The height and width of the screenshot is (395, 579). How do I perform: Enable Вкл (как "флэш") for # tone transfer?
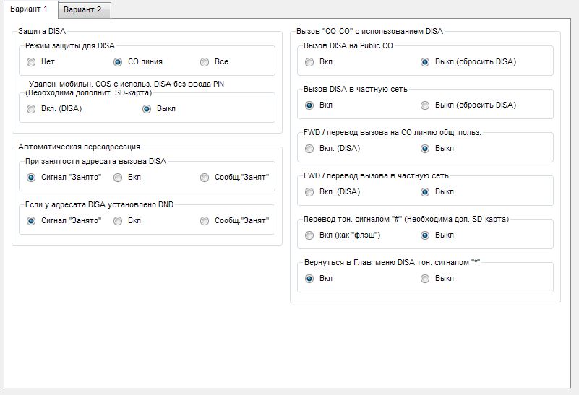(x=309, y=235)
